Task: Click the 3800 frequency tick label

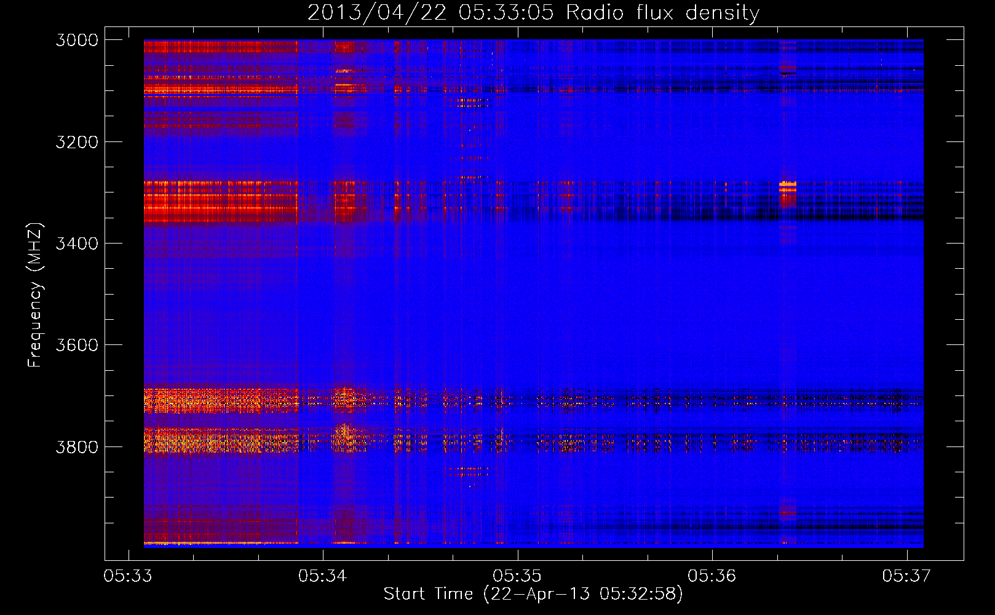Action: click(77, 446)
